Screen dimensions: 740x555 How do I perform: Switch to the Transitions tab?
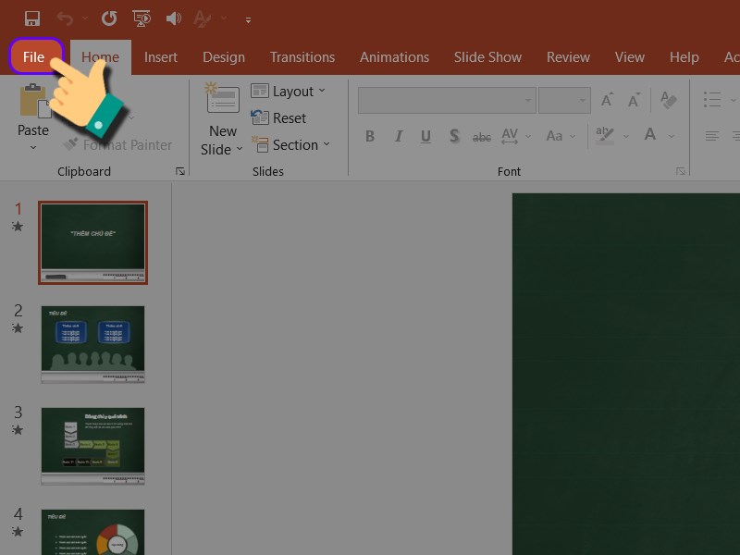click(x=302, y=57)
